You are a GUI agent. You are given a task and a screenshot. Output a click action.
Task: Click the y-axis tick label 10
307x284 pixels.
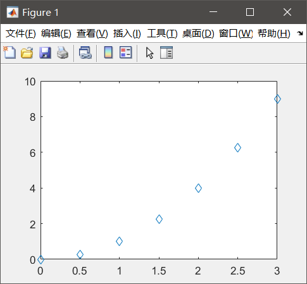click(x=30, y=82)
